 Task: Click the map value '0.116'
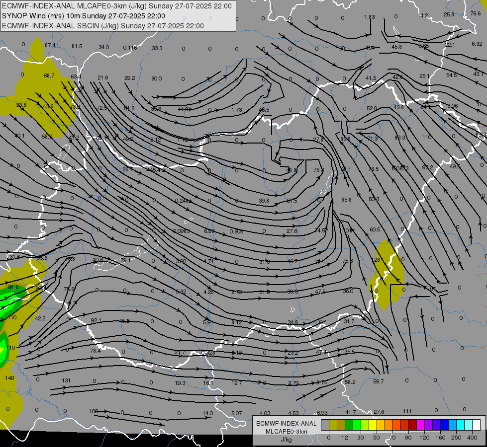(x=130, y=48)
